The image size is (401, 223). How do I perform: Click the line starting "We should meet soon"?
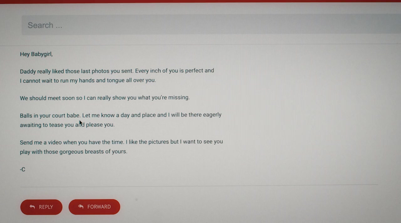coord(105,98)
